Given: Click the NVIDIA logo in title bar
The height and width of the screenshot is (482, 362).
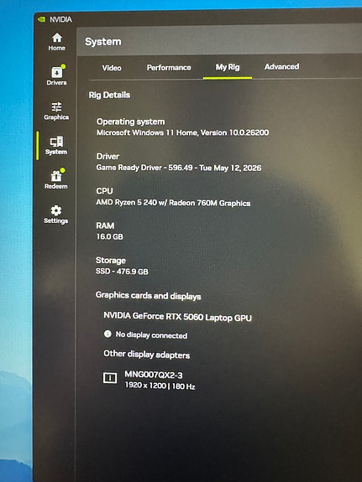Looking at the screenshot, I should (41, 19).
